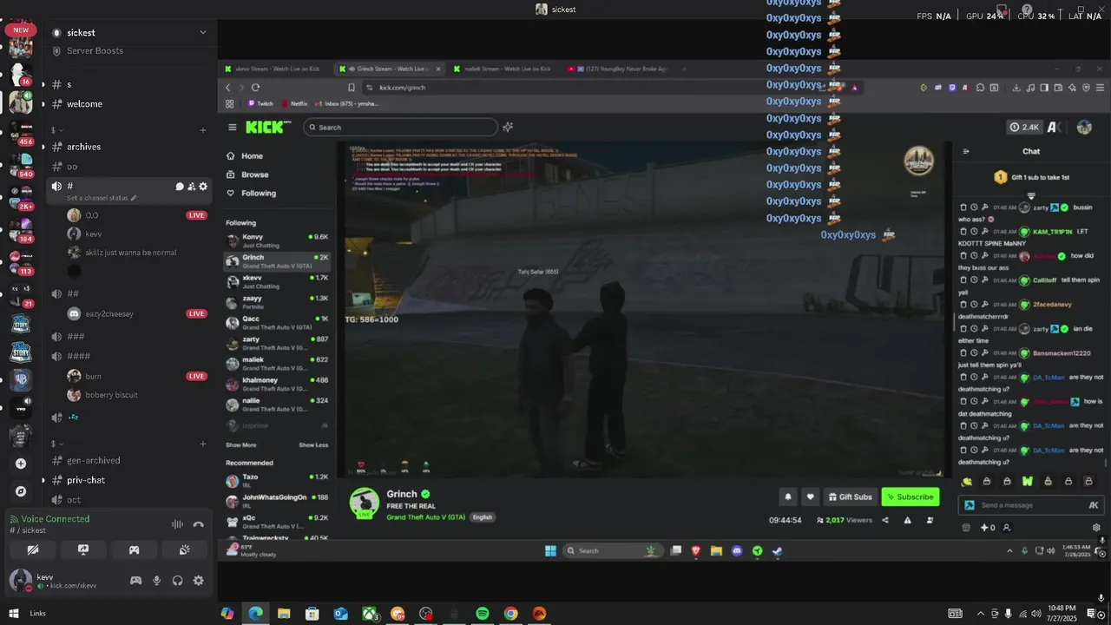Create channel in first $ category
Image resolution: width=1111 pixels, height=625 pixels.
(203, 130)
